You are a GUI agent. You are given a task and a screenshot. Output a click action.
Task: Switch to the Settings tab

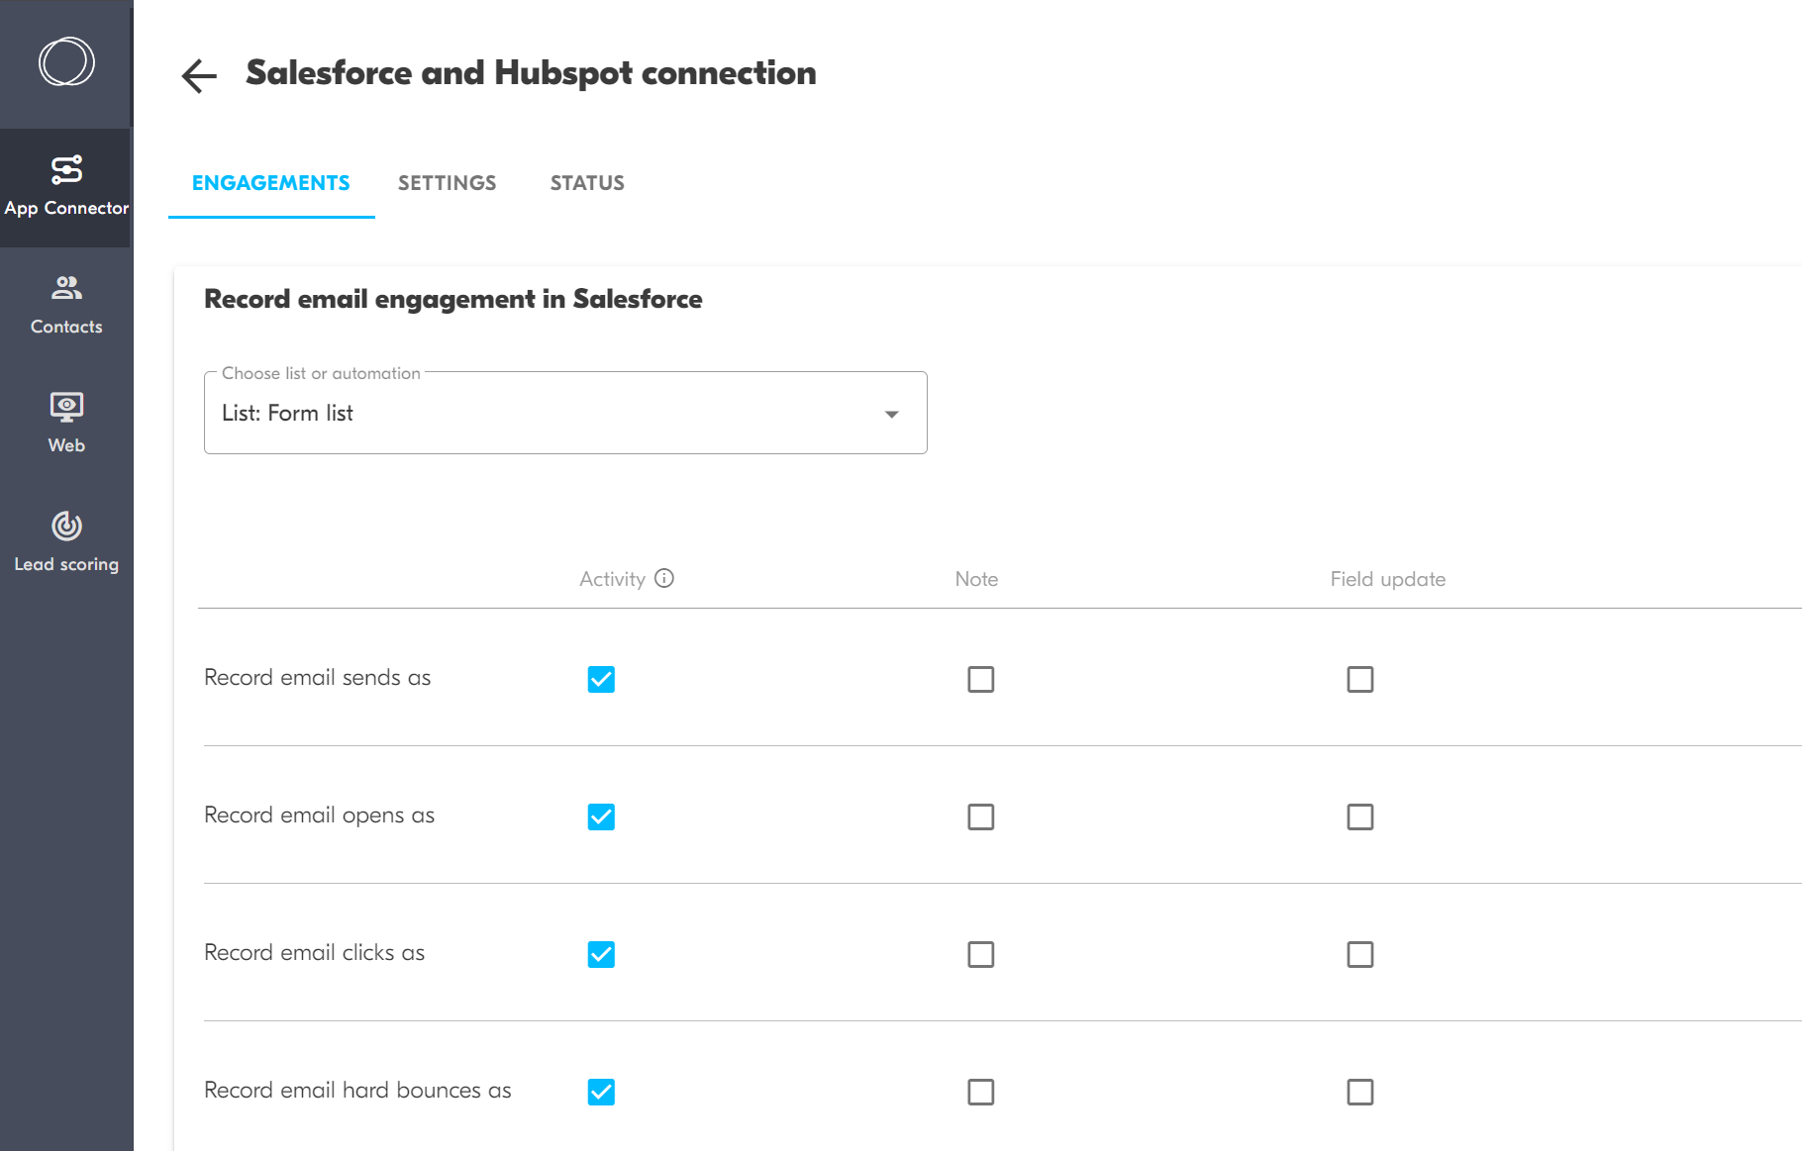pyautogui.click(x=447, y=183)
